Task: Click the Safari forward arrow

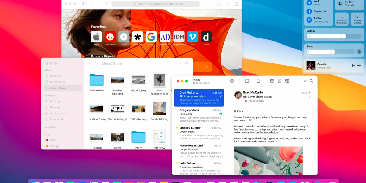Action: point(99,4)
